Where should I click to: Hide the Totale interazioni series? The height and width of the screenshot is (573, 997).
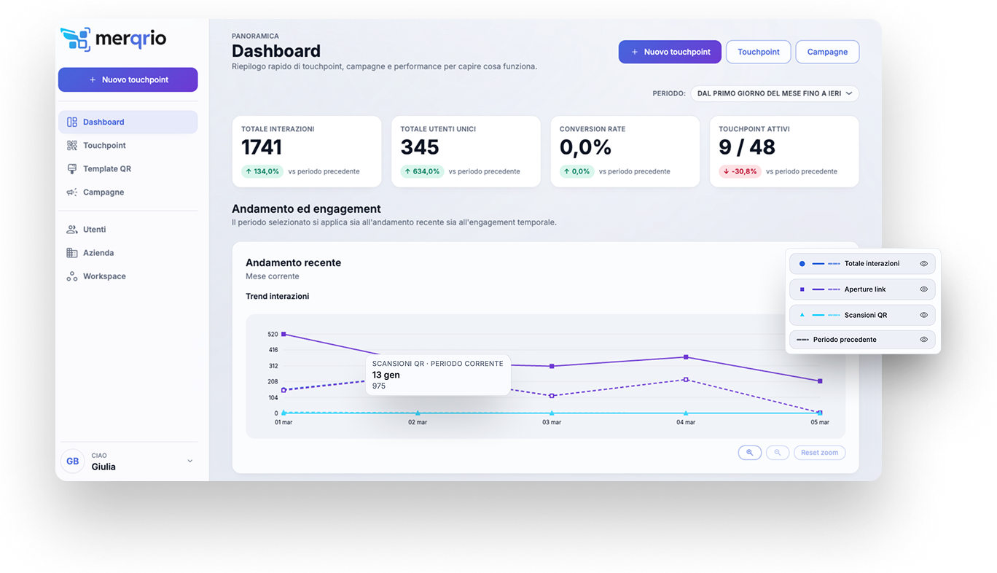click(923, 264)
